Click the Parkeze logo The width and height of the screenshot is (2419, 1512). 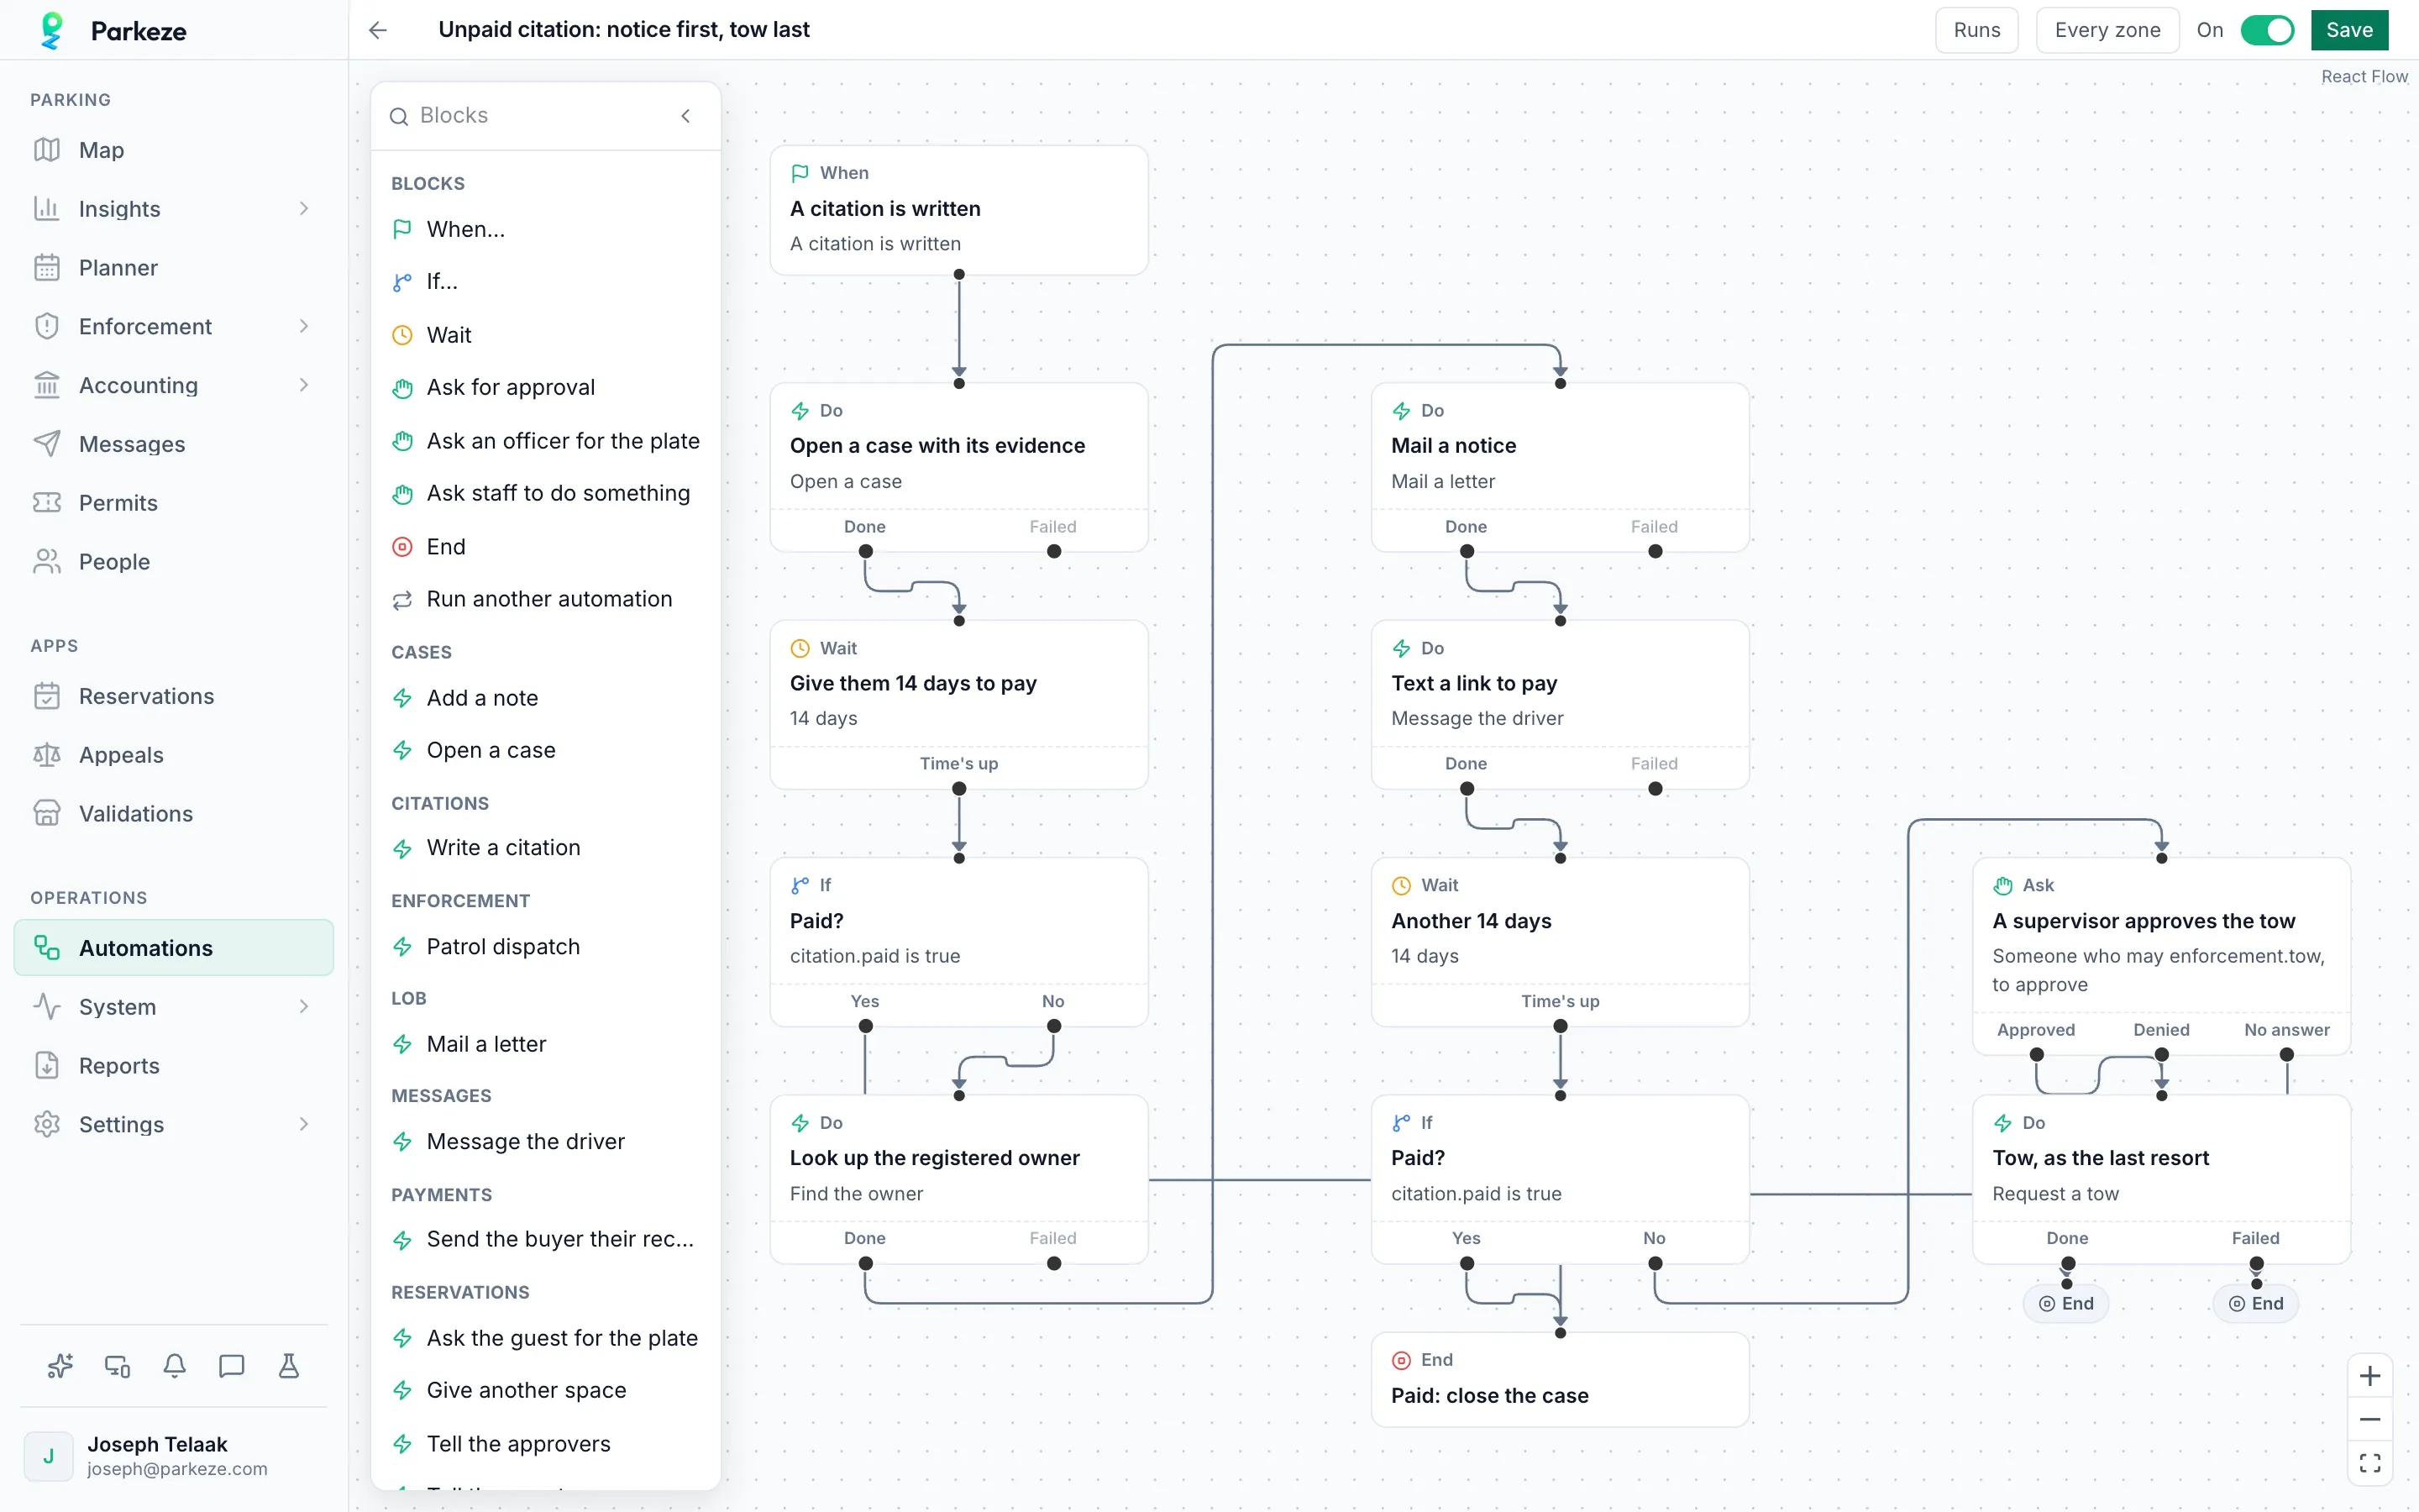pyautogui.click(x=52, y=30)
